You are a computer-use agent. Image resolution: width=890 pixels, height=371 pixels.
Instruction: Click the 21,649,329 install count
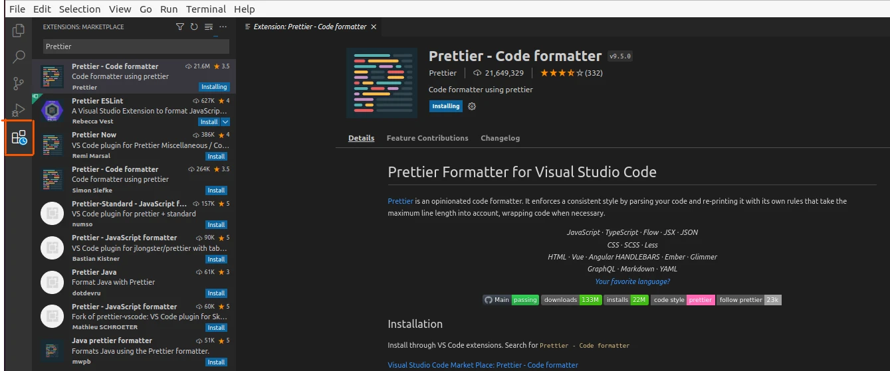coord(504,73)
